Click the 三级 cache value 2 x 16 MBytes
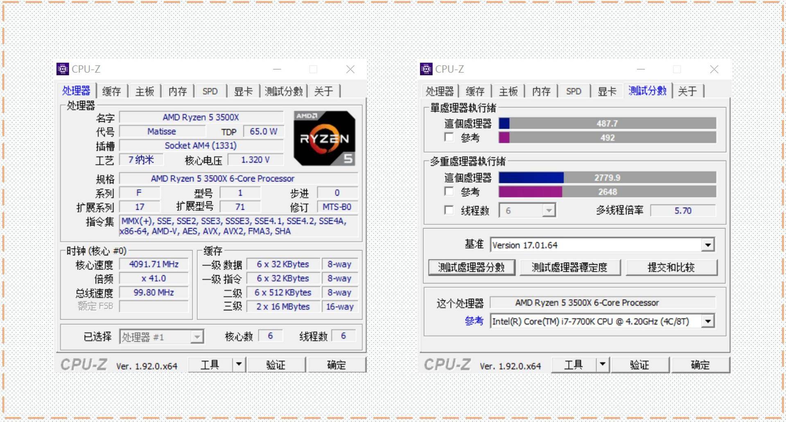This screenshot has width=786, height=422. 283,307
